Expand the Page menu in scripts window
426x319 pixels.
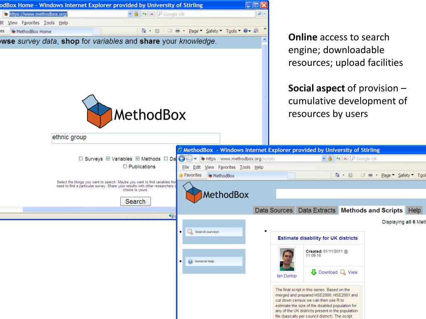(x=388, y=175)
